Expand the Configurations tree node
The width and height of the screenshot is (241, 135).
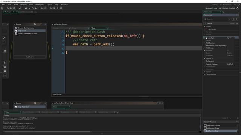(x=204, y=74)
